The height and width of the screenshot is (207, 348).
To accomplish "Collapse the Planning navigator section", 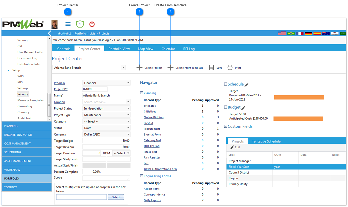I will 141,93.
